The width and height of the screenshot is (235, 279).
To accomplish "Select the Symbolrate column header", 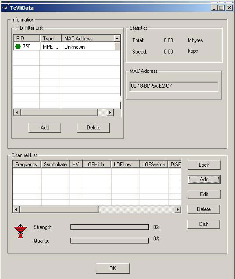I will click(x=55, y=165).
